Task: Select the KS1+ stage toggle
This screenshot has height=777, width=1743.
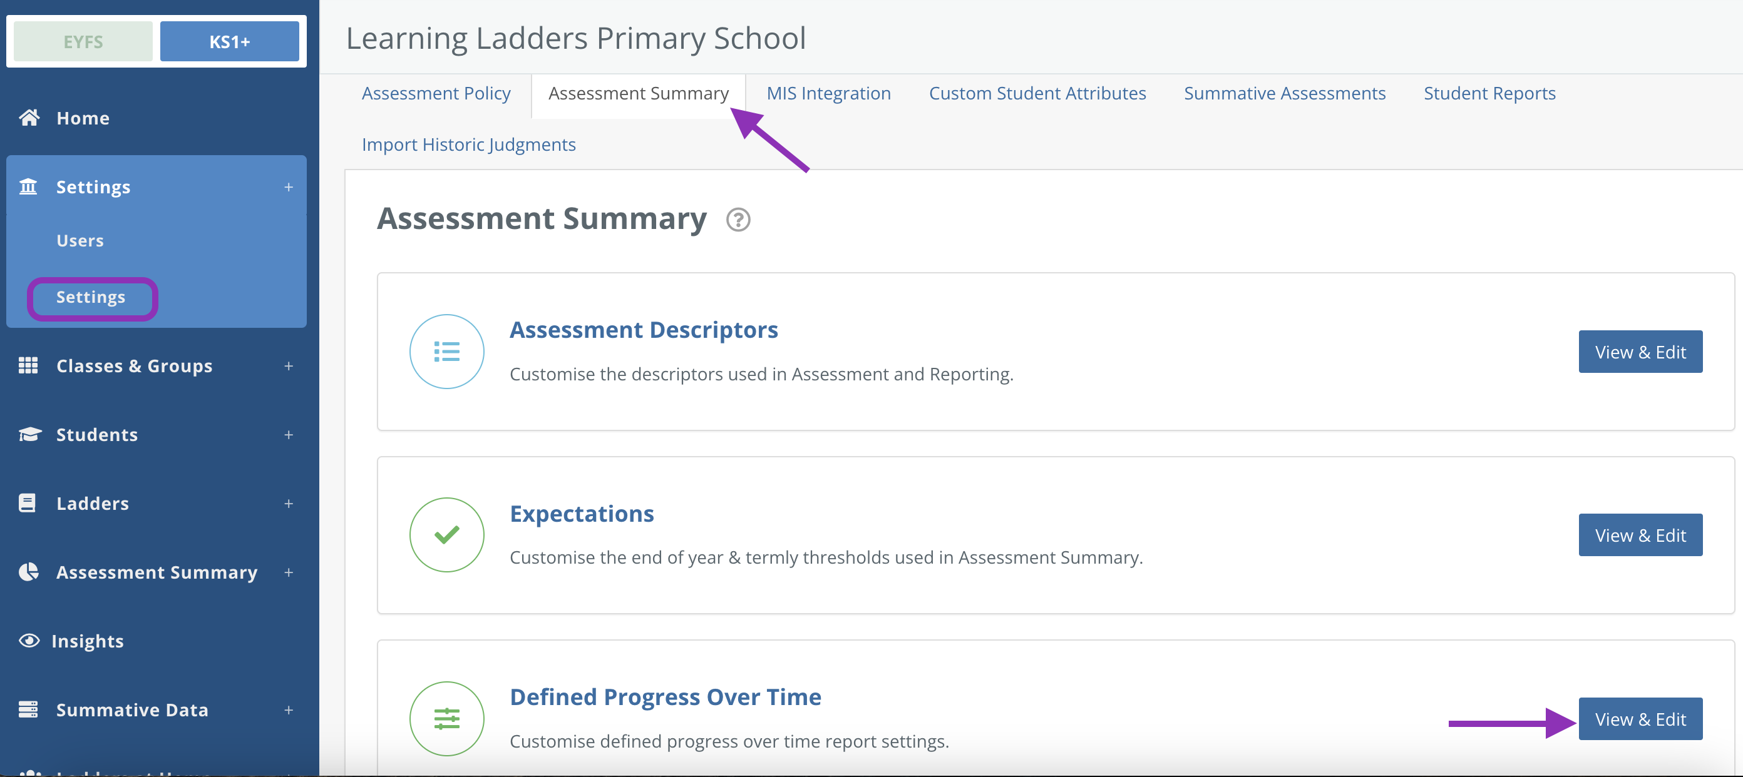Action: (x=229, y=41)
